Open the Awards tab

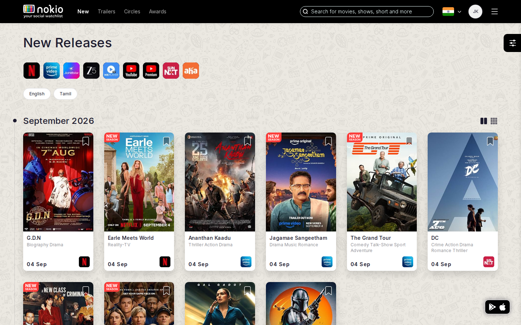[158, 12]
